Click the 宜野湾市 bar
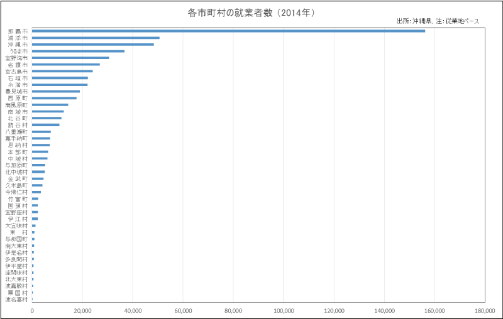This screenshot has width=503, height=319. [70, 58]
